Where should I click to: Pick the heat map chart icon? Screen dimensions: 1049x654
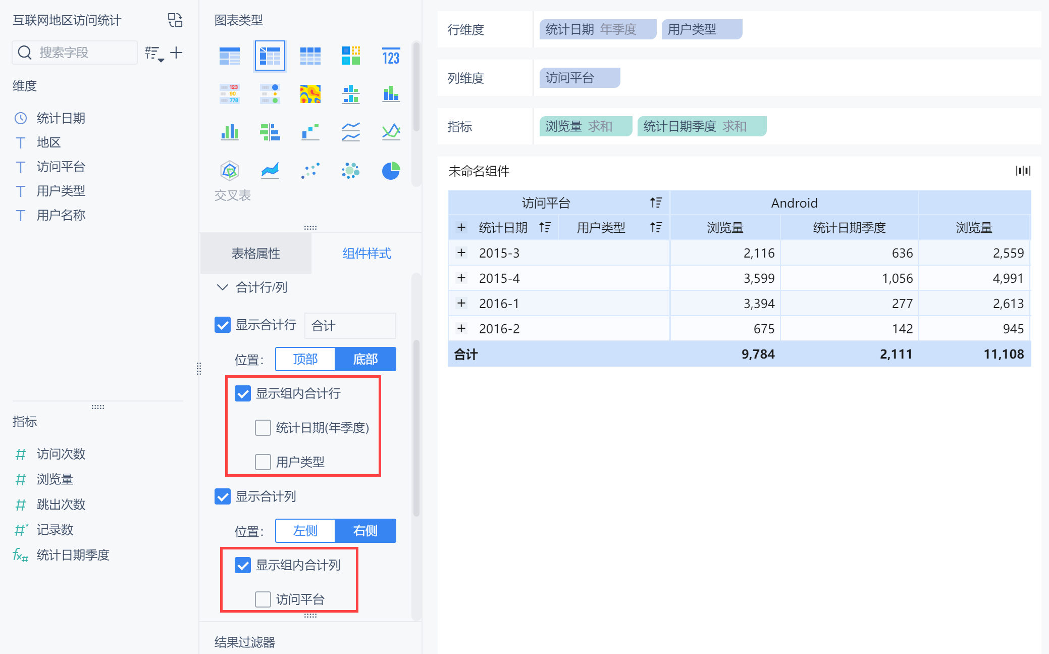point(310,94)
